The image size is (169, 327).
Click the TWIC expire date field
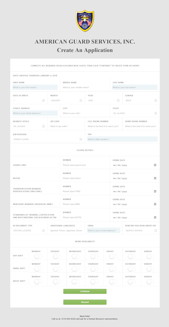coord(135,191)
